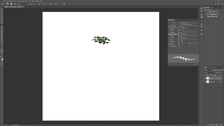Open the search icon at top right
224x126 pixels.
point(216,4)
